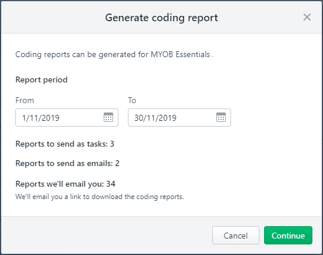Click the Generate coding report dialog title
Screen dimensions: 323x255
click(161, 18)
